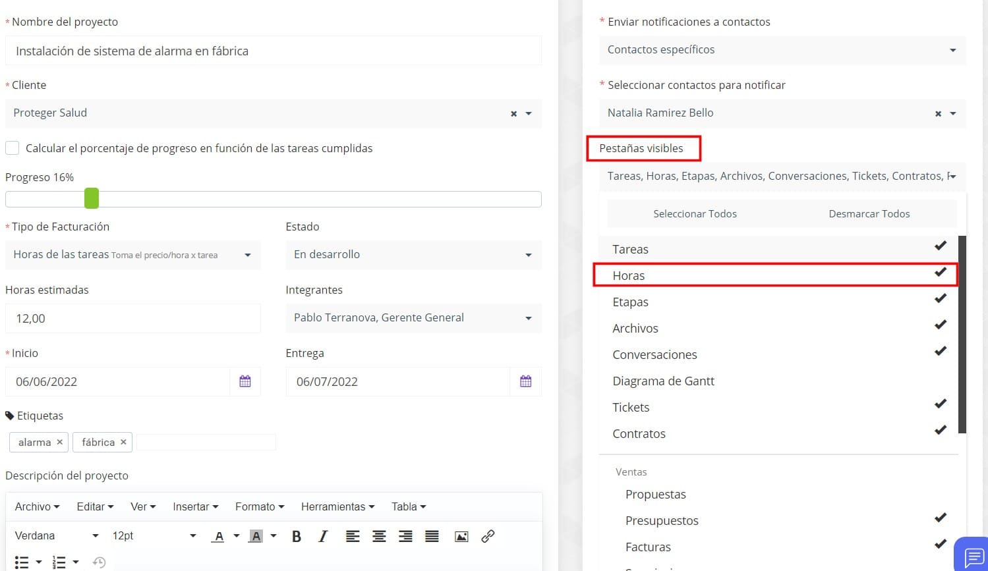
Task: Open bulleted list style arrow
Action: 39,562
